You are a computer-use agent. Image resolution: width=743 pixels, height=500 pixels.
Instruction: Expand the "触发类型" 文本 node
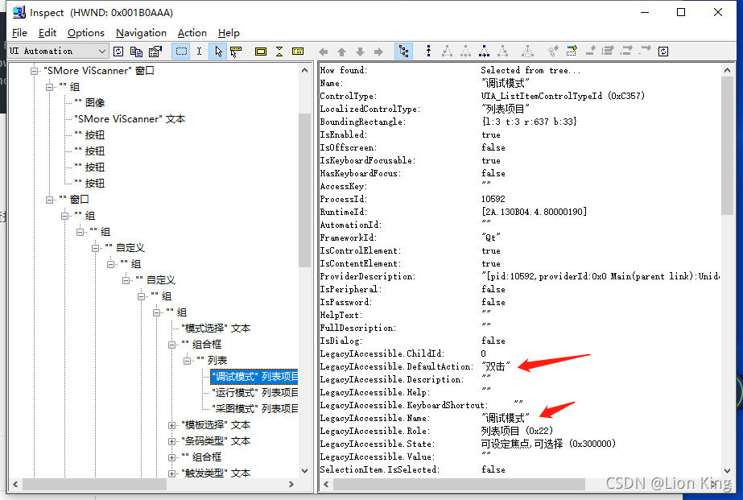(x=171, y=473)
